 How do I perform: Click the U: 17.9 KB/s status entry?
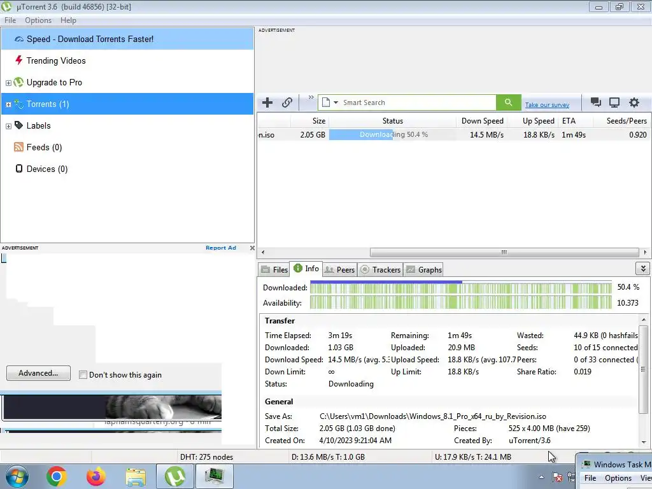473,457
